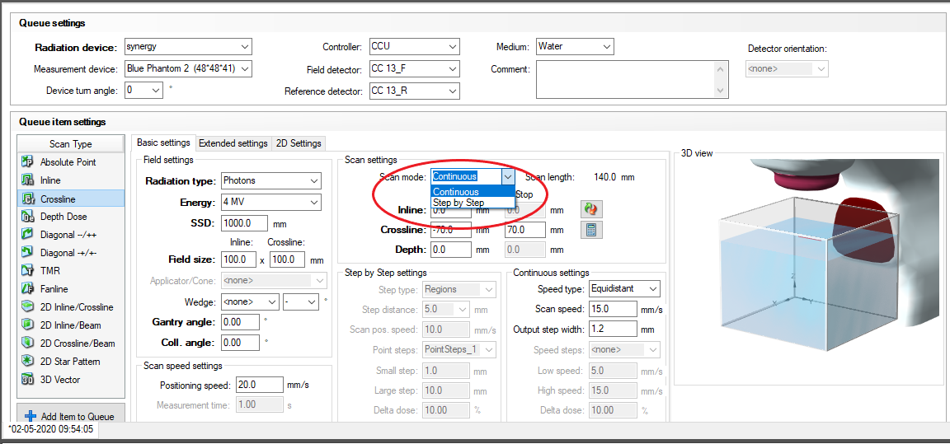
Task: Select TMR scan type icon
Action: (x=27, y=271)
